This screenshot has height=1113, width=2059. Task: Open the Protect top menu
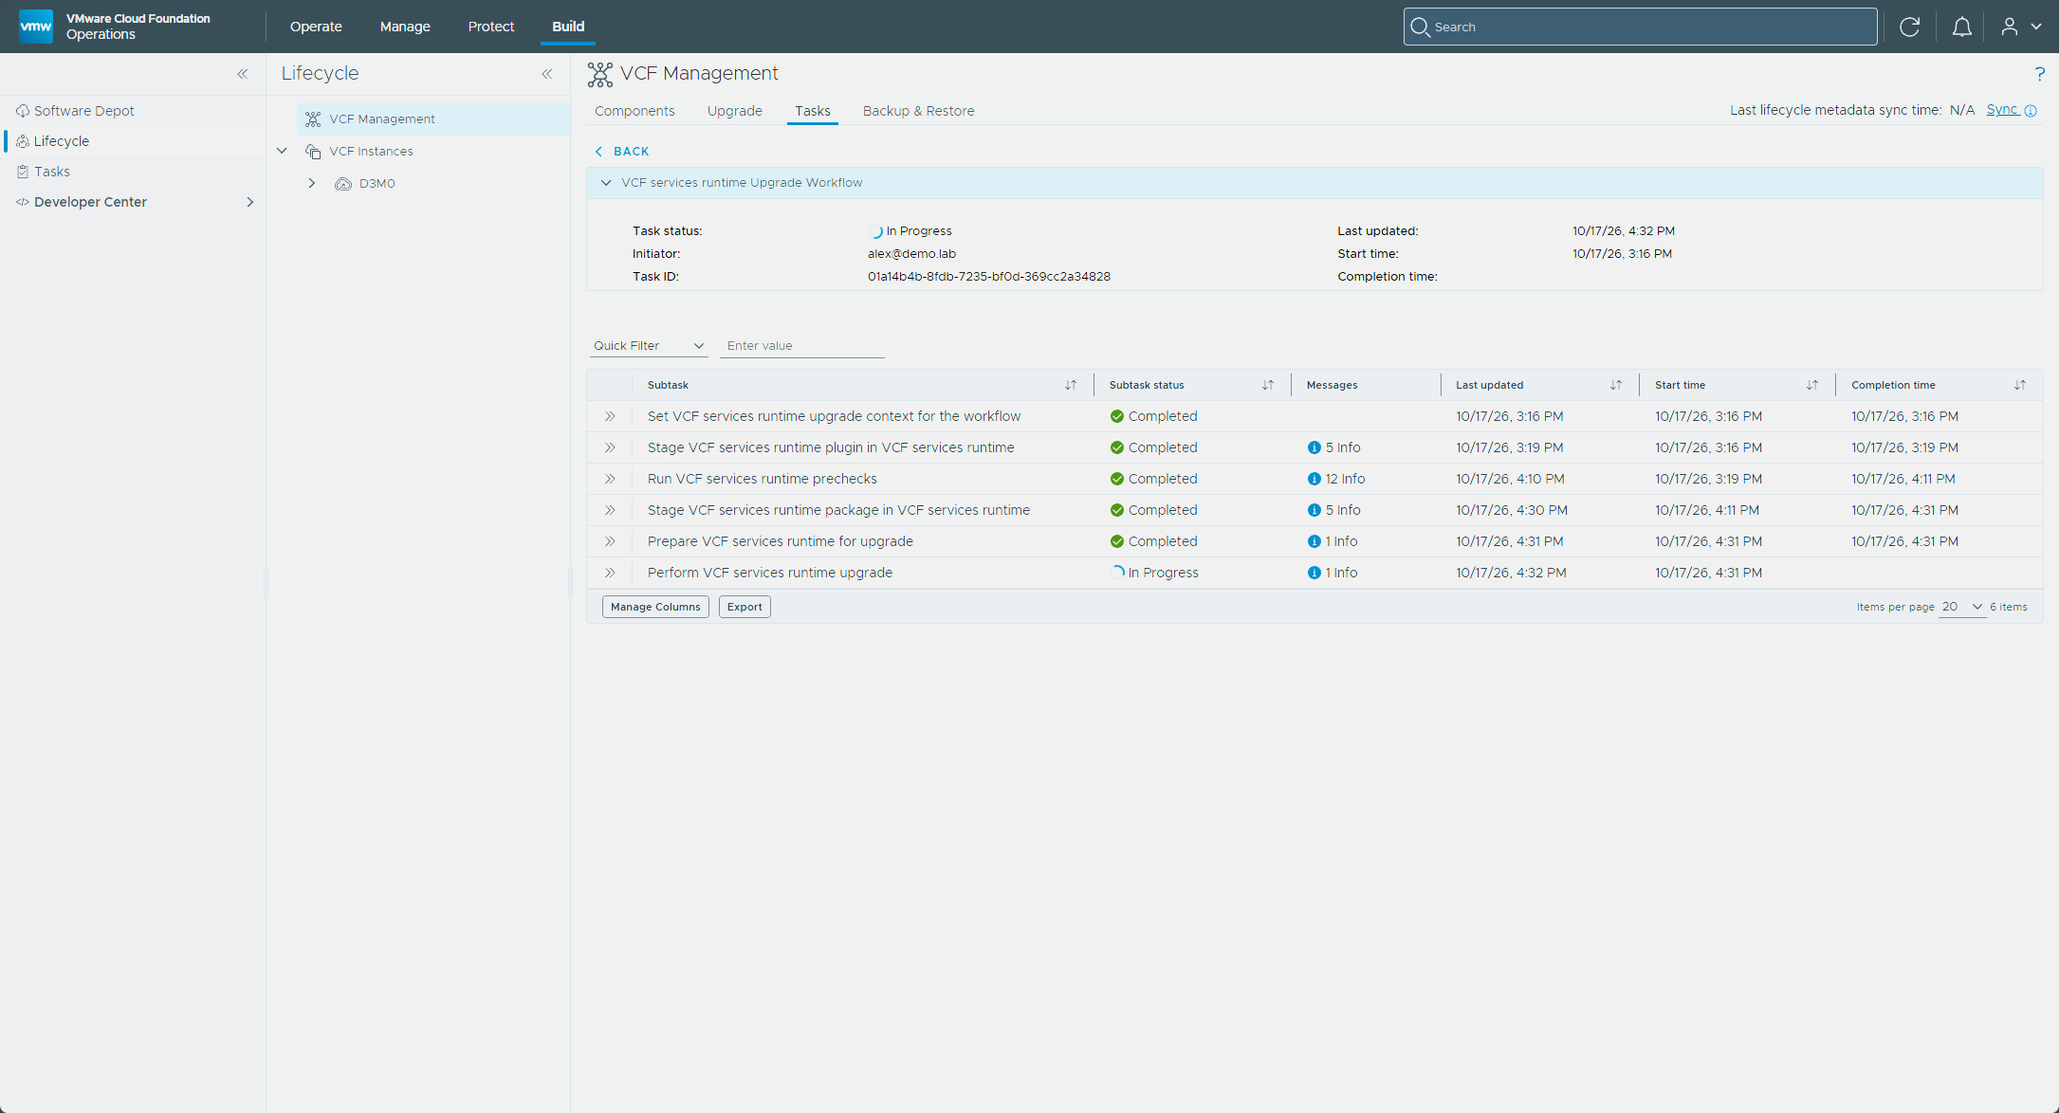pyautogui.click(x=491, y=27)
